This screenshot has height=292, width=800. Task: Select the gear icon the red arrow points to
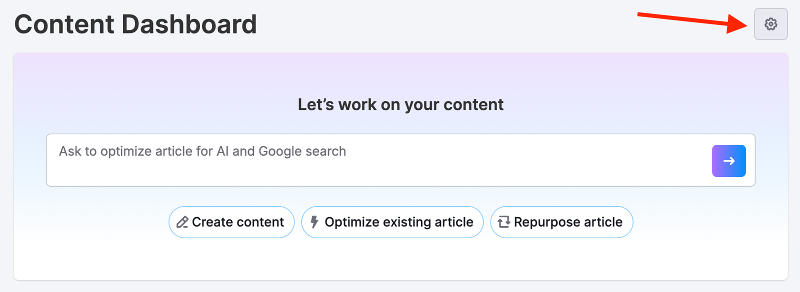770,23
